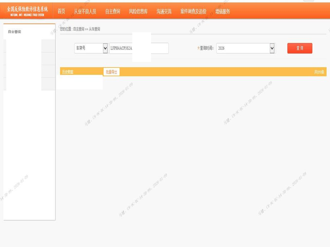This screenshot has width=330, height=247.
Task: Open the 沟通交流 menu item
Action: (164, 11)
